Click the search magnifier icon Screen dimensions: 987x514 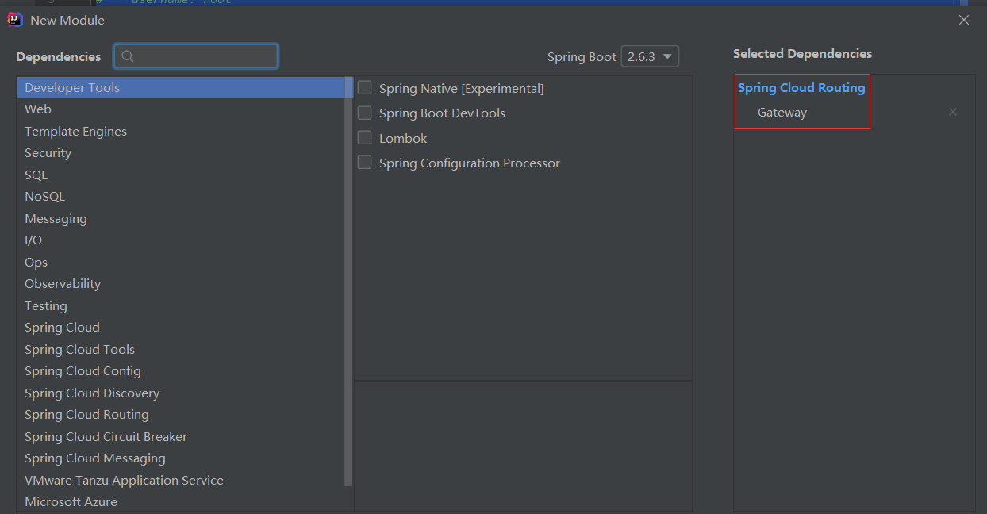(129, 56)
